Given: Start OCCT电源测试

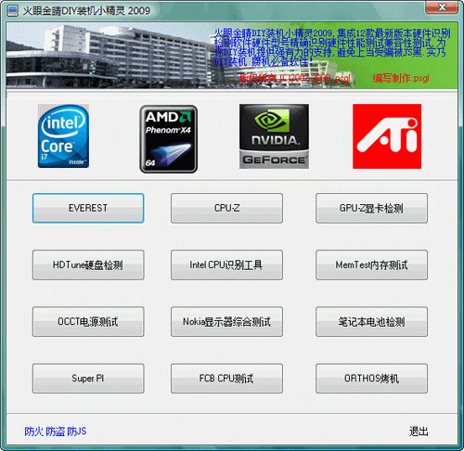Looking at the screenshot, I should click(x=88, y=322).
